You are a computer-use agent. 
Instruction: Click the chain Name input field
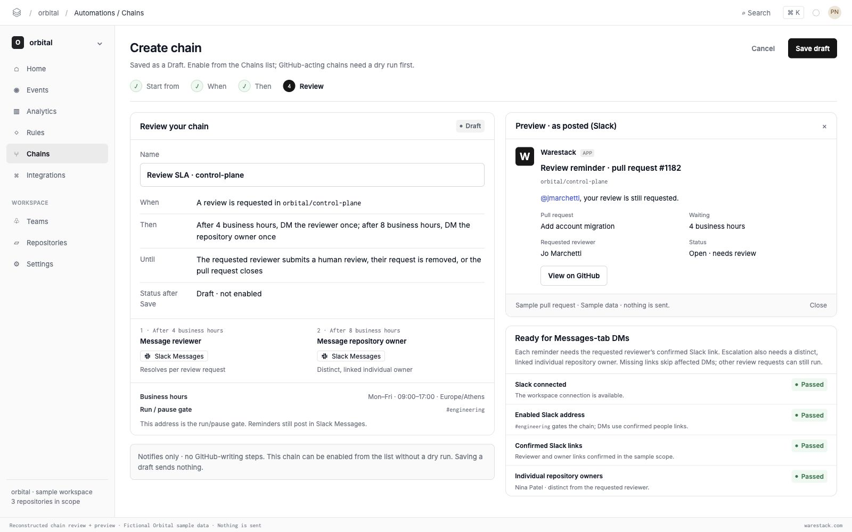[x=312, y=175]
